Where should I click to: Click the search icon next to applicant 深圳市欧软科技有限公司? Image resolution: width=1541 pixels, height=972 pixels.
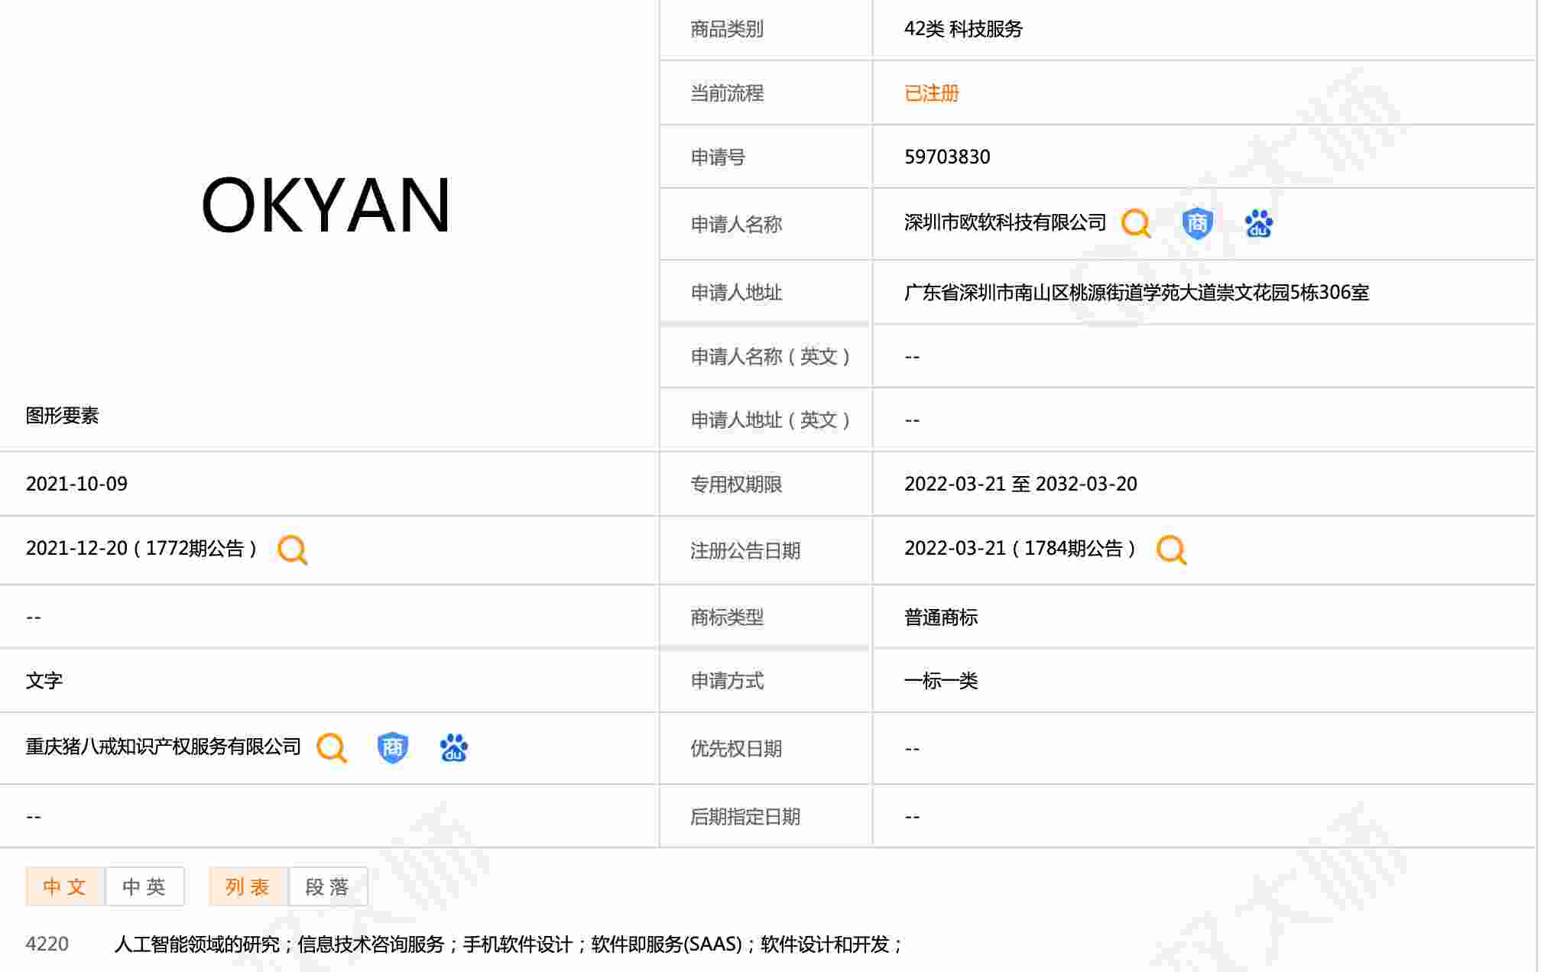[x=1136, y=224]
